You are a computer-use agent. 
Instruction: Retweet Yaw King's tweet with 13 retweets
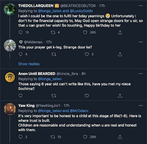[x=53, y=137]
